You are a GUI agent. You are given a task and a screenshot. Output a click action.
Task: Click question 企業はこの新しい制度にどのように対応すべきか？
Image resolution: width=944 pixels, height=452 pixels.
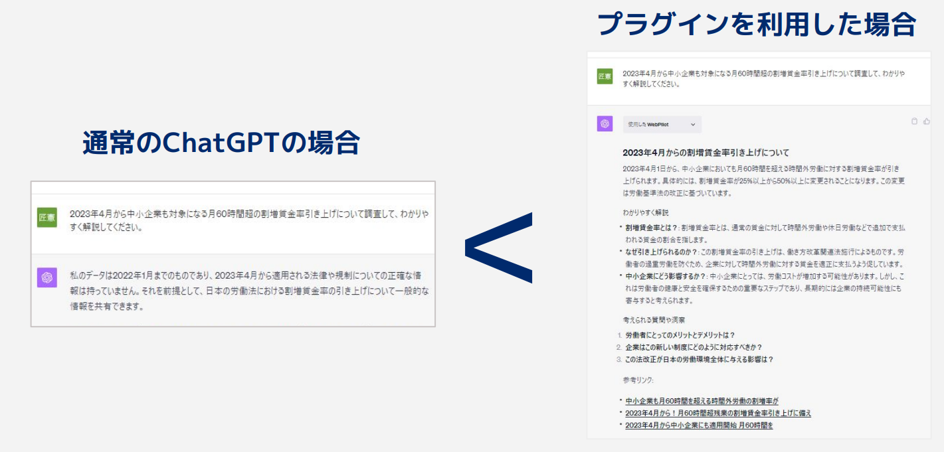[x=694, y=347]
